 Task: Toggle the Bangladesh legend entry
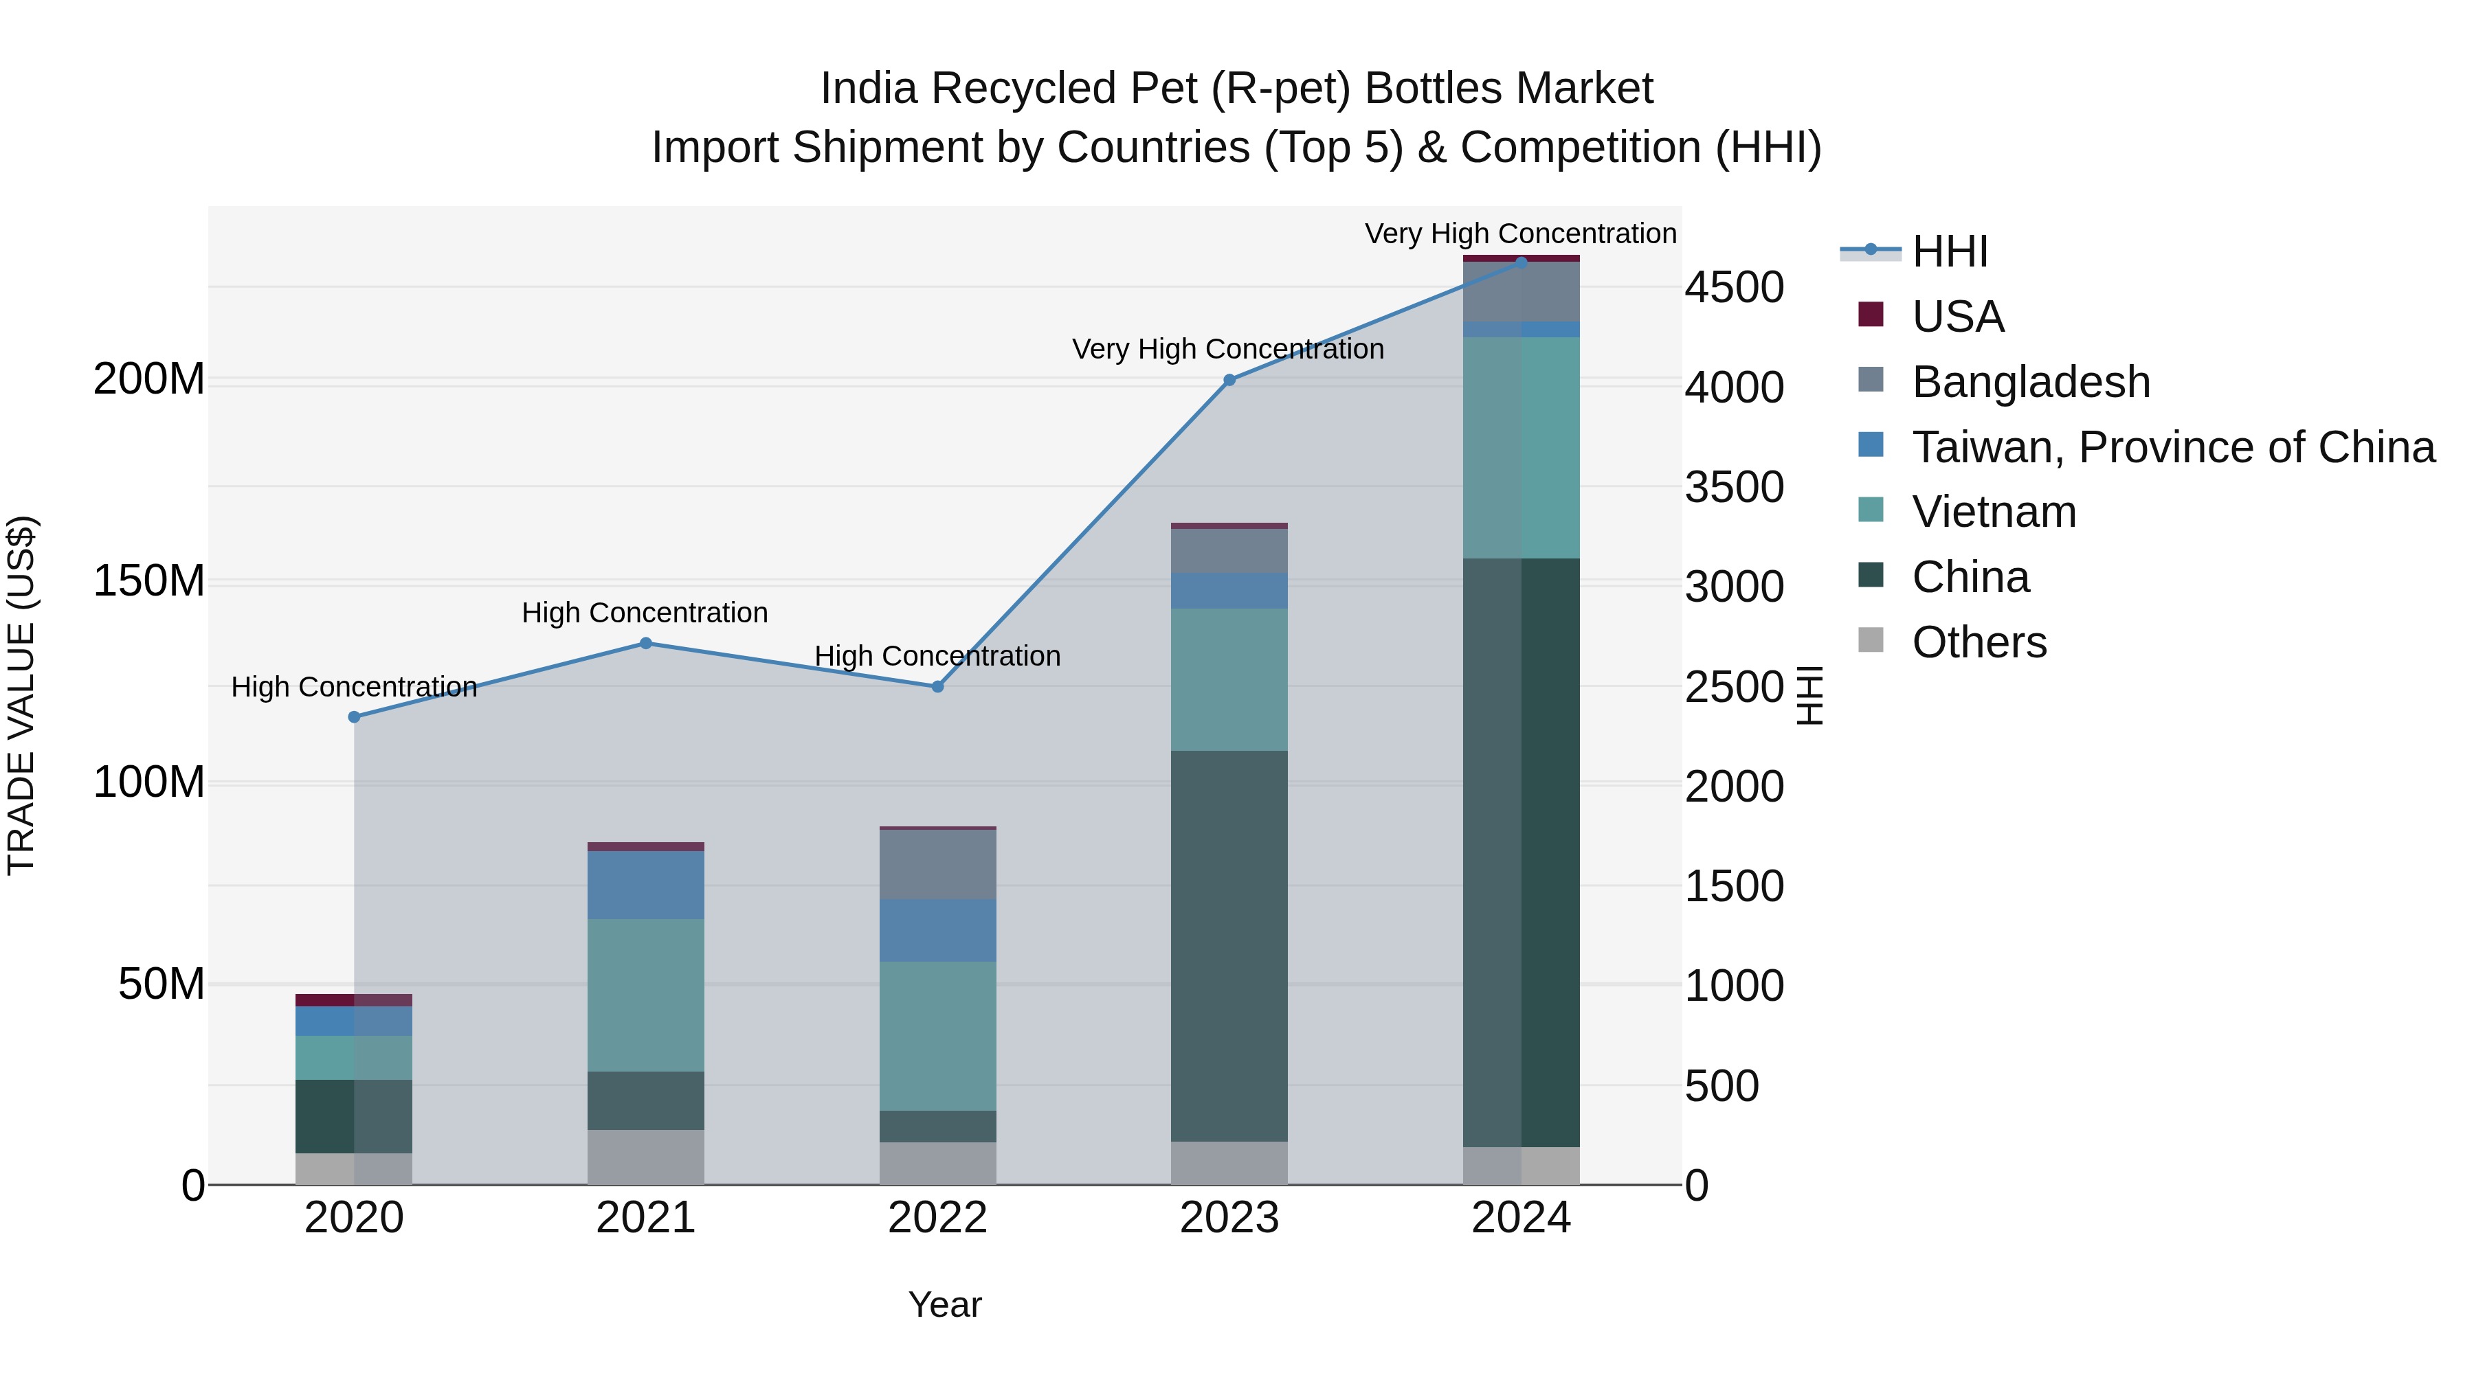tap(2005, 381)
